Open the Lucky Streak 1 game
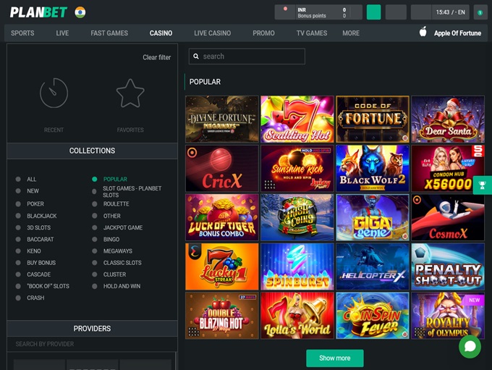This screenshot has height=370, width=492. (x=222, y=266)
